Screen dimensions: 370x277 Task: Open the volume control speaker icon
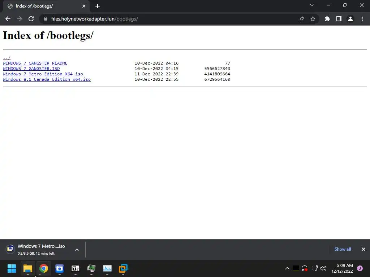point(323,268)
